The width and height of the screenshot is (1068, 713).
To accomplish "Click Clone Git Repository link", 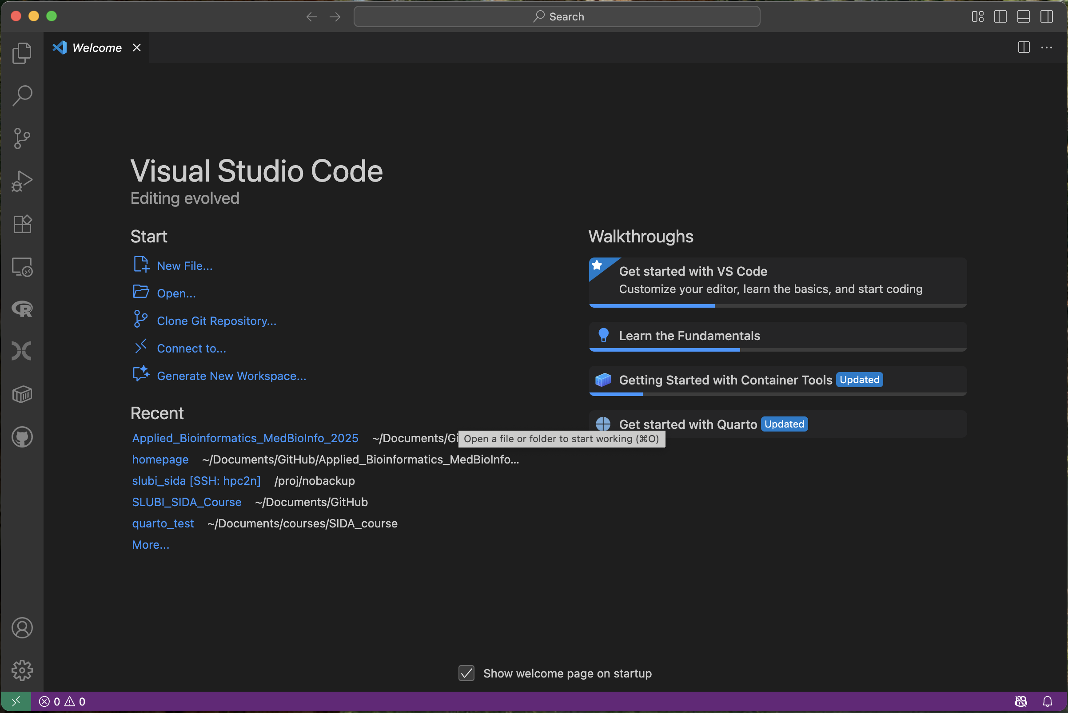I will (x=216, y=321).
